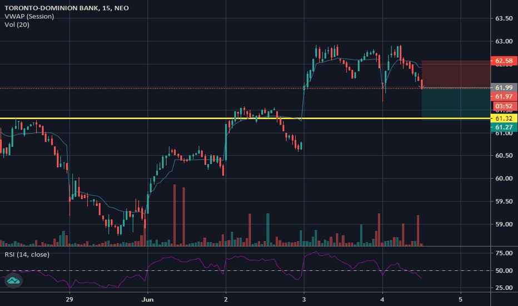Click the 59.00 price scale value
The width and height of the screenshot is (518, 306).
tap(504, 224)
